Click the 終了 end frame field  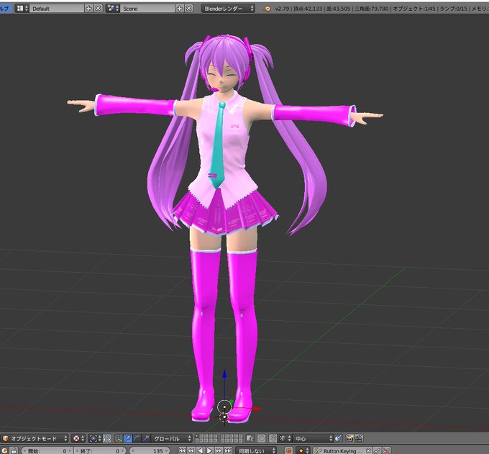pos(100,451)
